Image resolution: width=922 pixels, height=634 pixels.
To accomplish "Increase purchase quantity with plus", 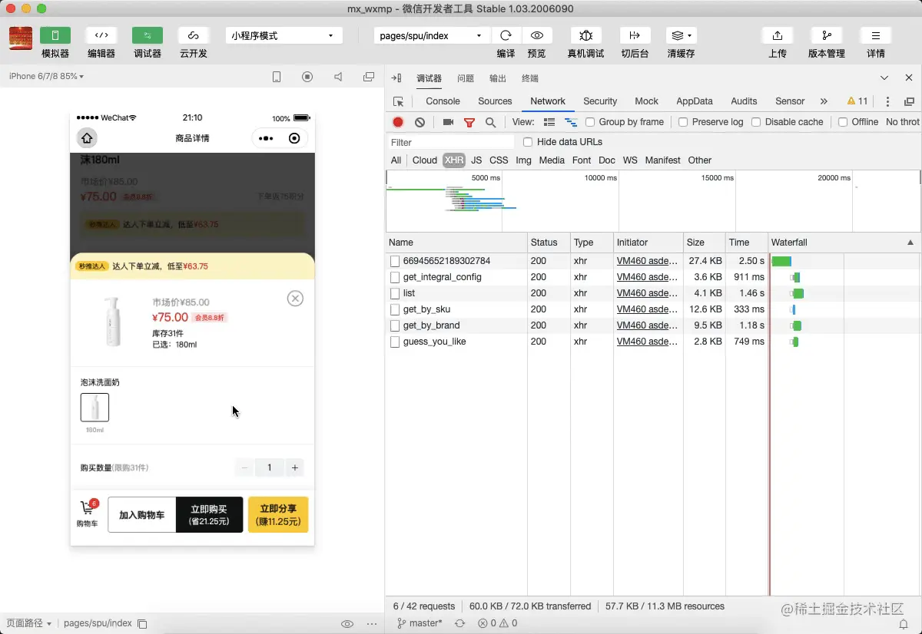I will click(294, 467).
